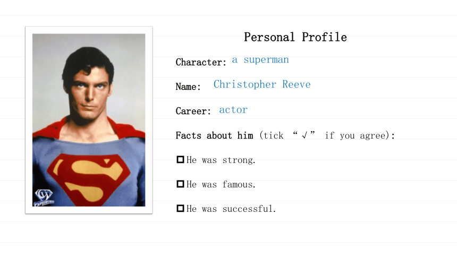This screenshot has width=457, height=257.
Task: Click the 'Facts about him' heading
Action: coord(214,135)
